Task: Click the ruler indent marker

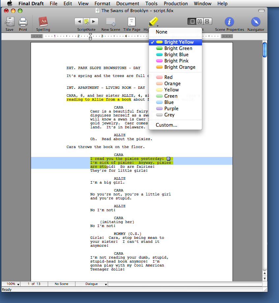Action: tap(90, 37)
